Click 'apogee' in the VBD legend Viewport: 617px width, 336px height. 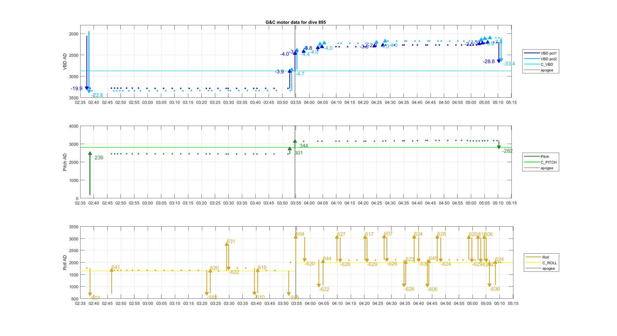pyautogui.click(x=547, y=70)
